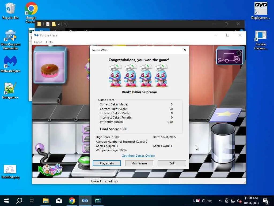Open the Get More Games Online link

pos(138,156)
